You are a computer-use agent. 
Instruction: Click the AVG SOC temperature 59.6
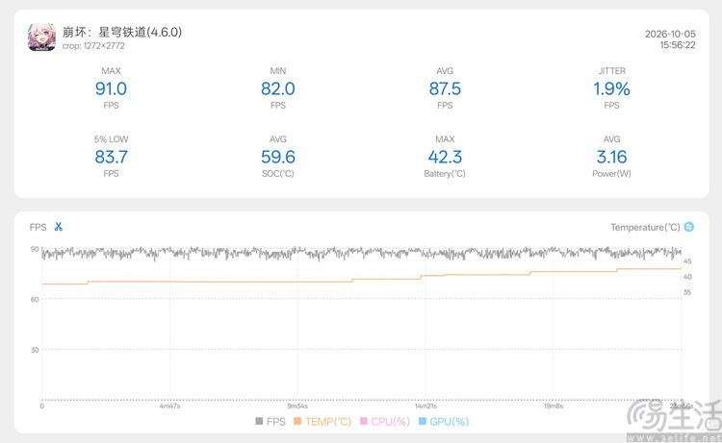tap(277, 158)
